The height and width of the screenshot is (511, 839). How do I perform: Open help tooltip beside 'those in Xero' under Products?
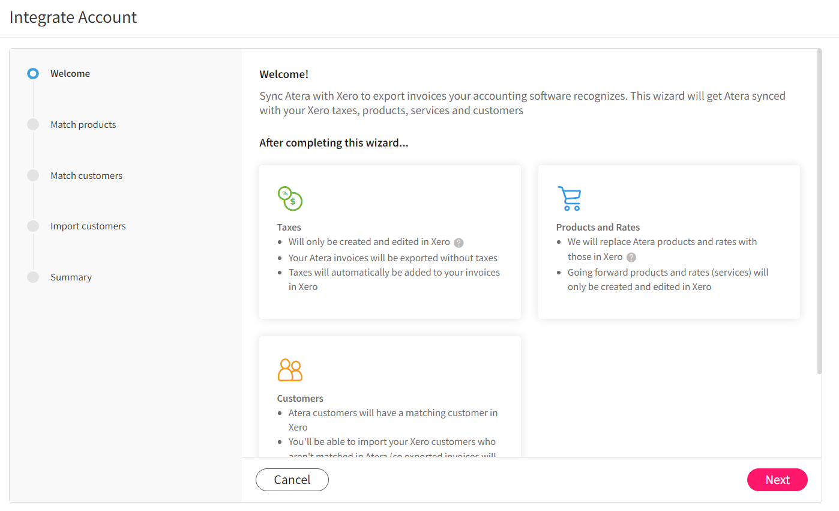point(631,257)
